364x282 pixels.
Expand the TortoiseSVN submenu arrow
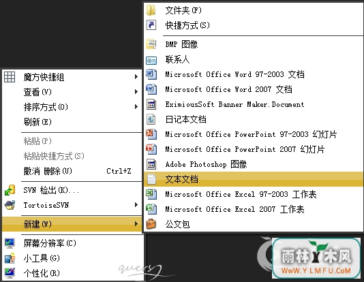pyautogui.click(x=136, y=205)
